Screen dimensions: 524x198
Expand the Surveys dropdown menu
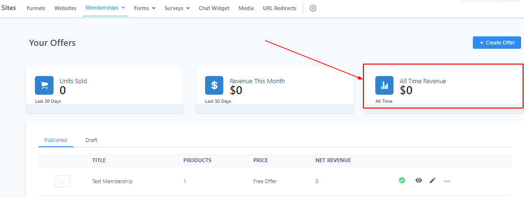(177, 8)
